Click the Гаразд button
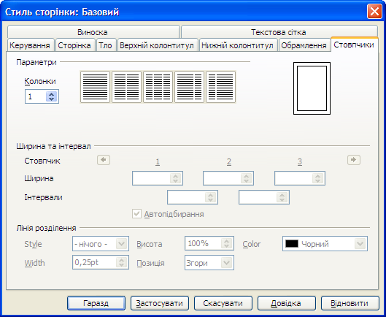386x317 pixels. (96, 303)
